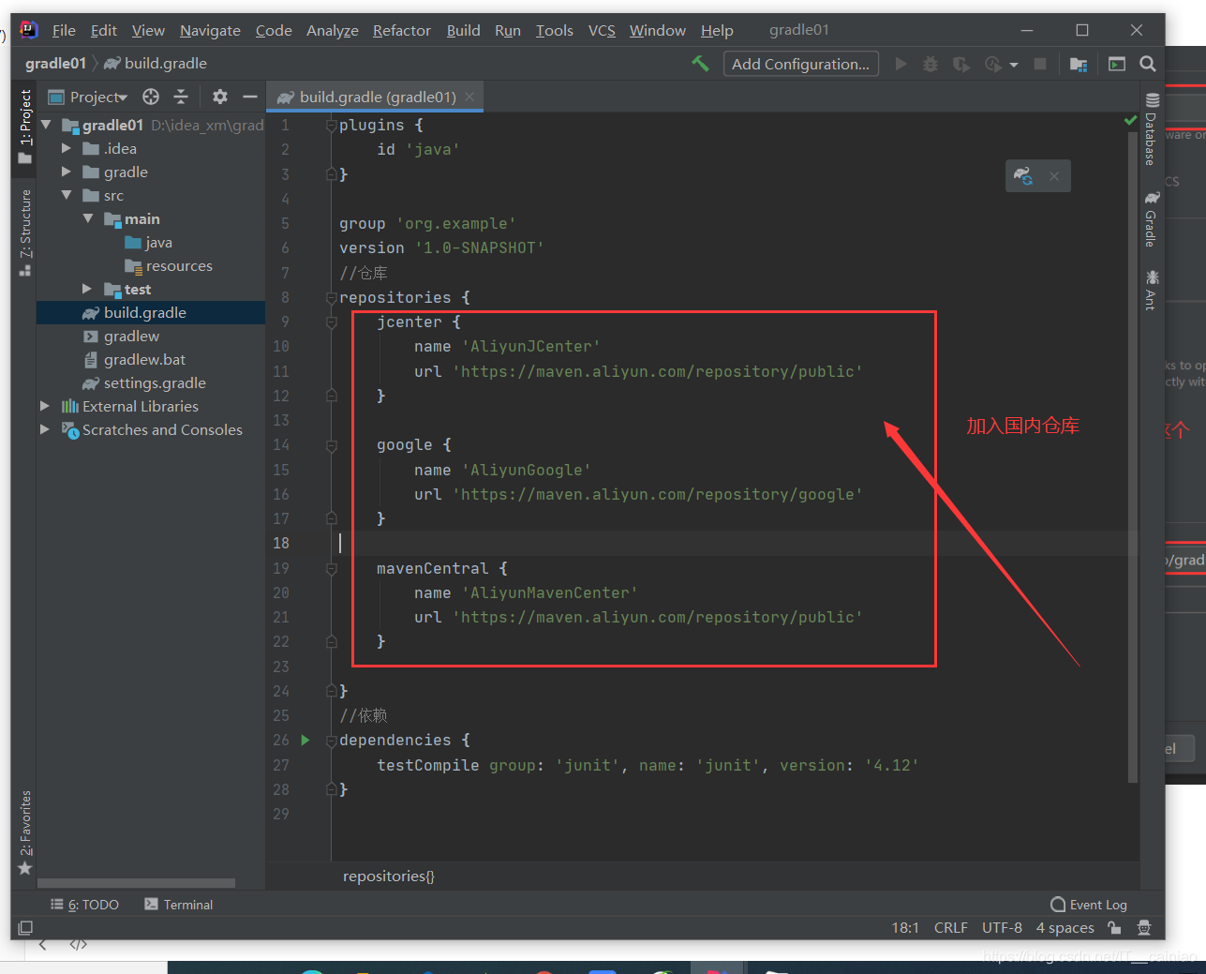1206x974 pixels.
Task: Click the inspector hat status icon
Action: 1144,927
